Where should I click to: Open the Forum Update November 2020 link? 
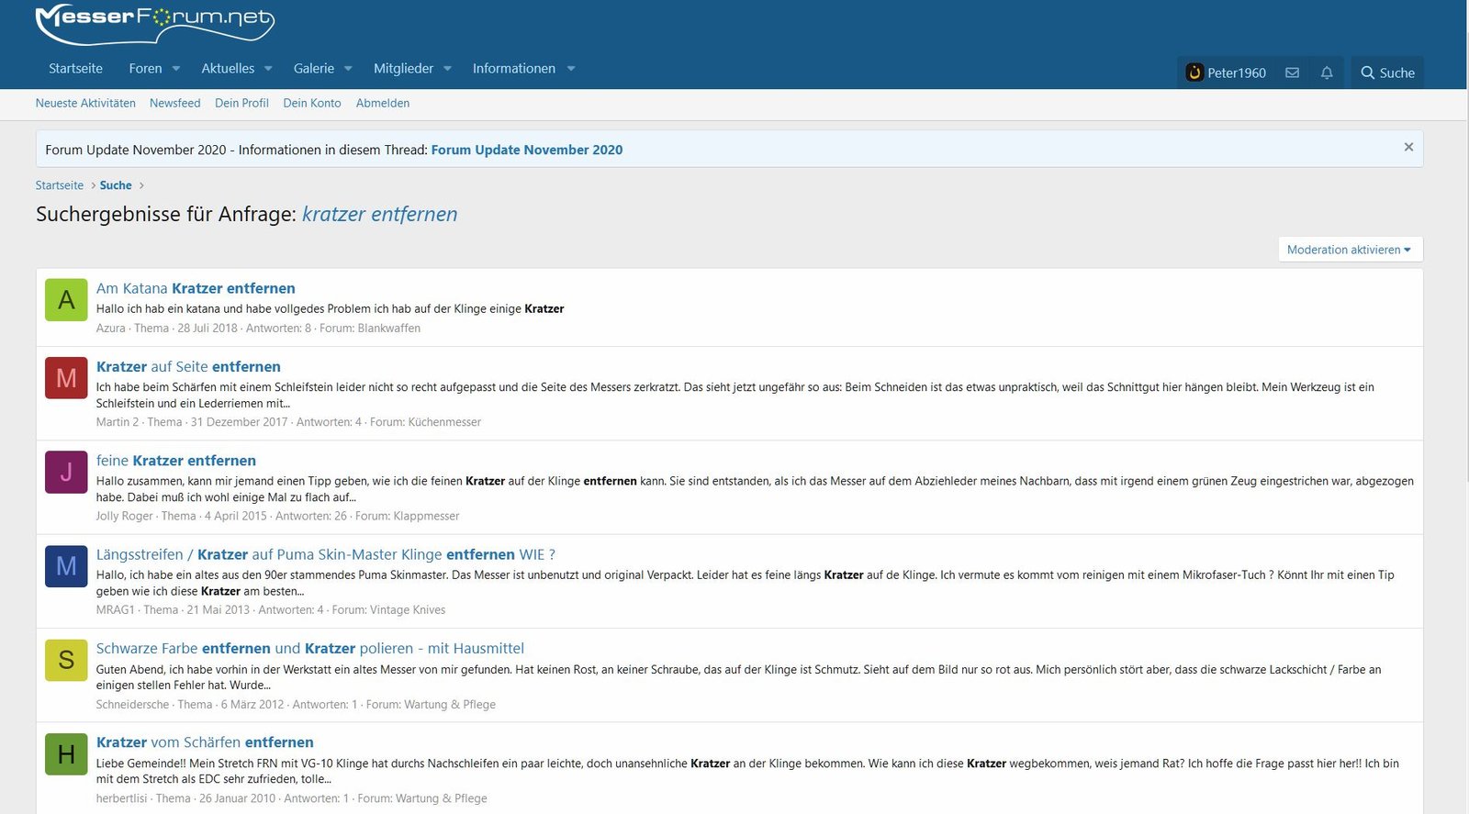click(x=526, y=150)
